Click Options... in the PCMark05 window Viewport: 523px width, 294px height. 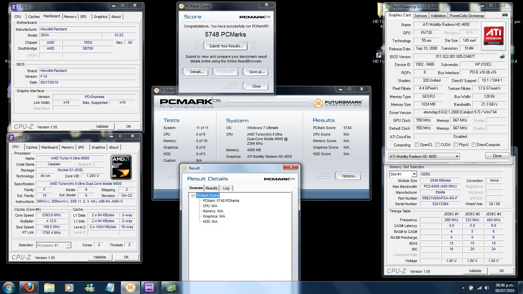coord(349,176)
